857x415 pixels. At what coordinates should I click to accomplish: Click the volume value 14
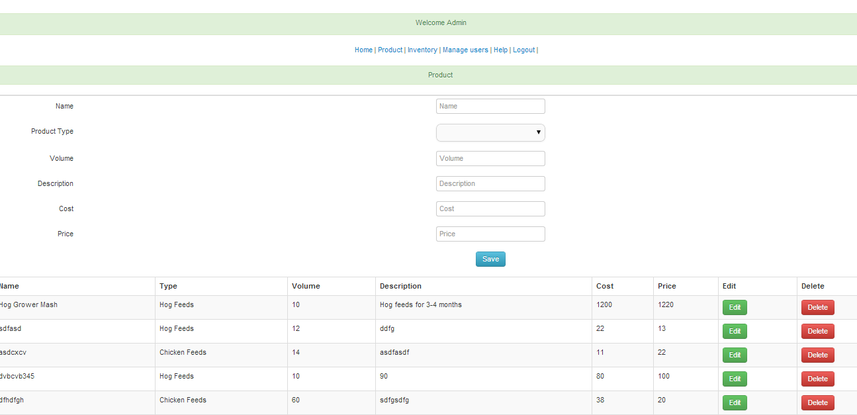point(296,352)
